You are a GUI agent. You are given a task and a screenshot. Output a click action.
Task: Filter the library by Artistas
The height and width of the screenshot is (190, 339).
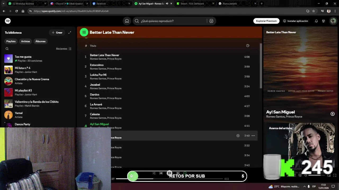point(25,41)
